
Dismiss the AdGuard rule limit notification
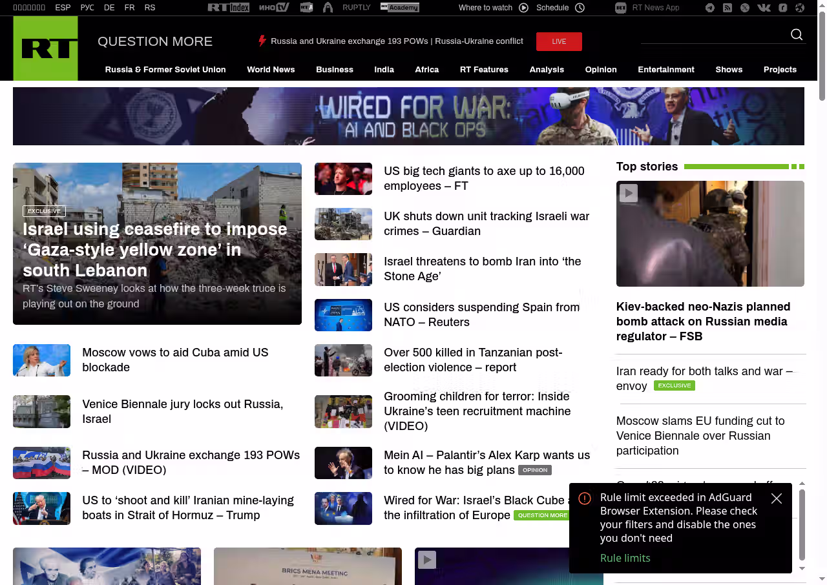pyautogui.click(x=777, y=498)
